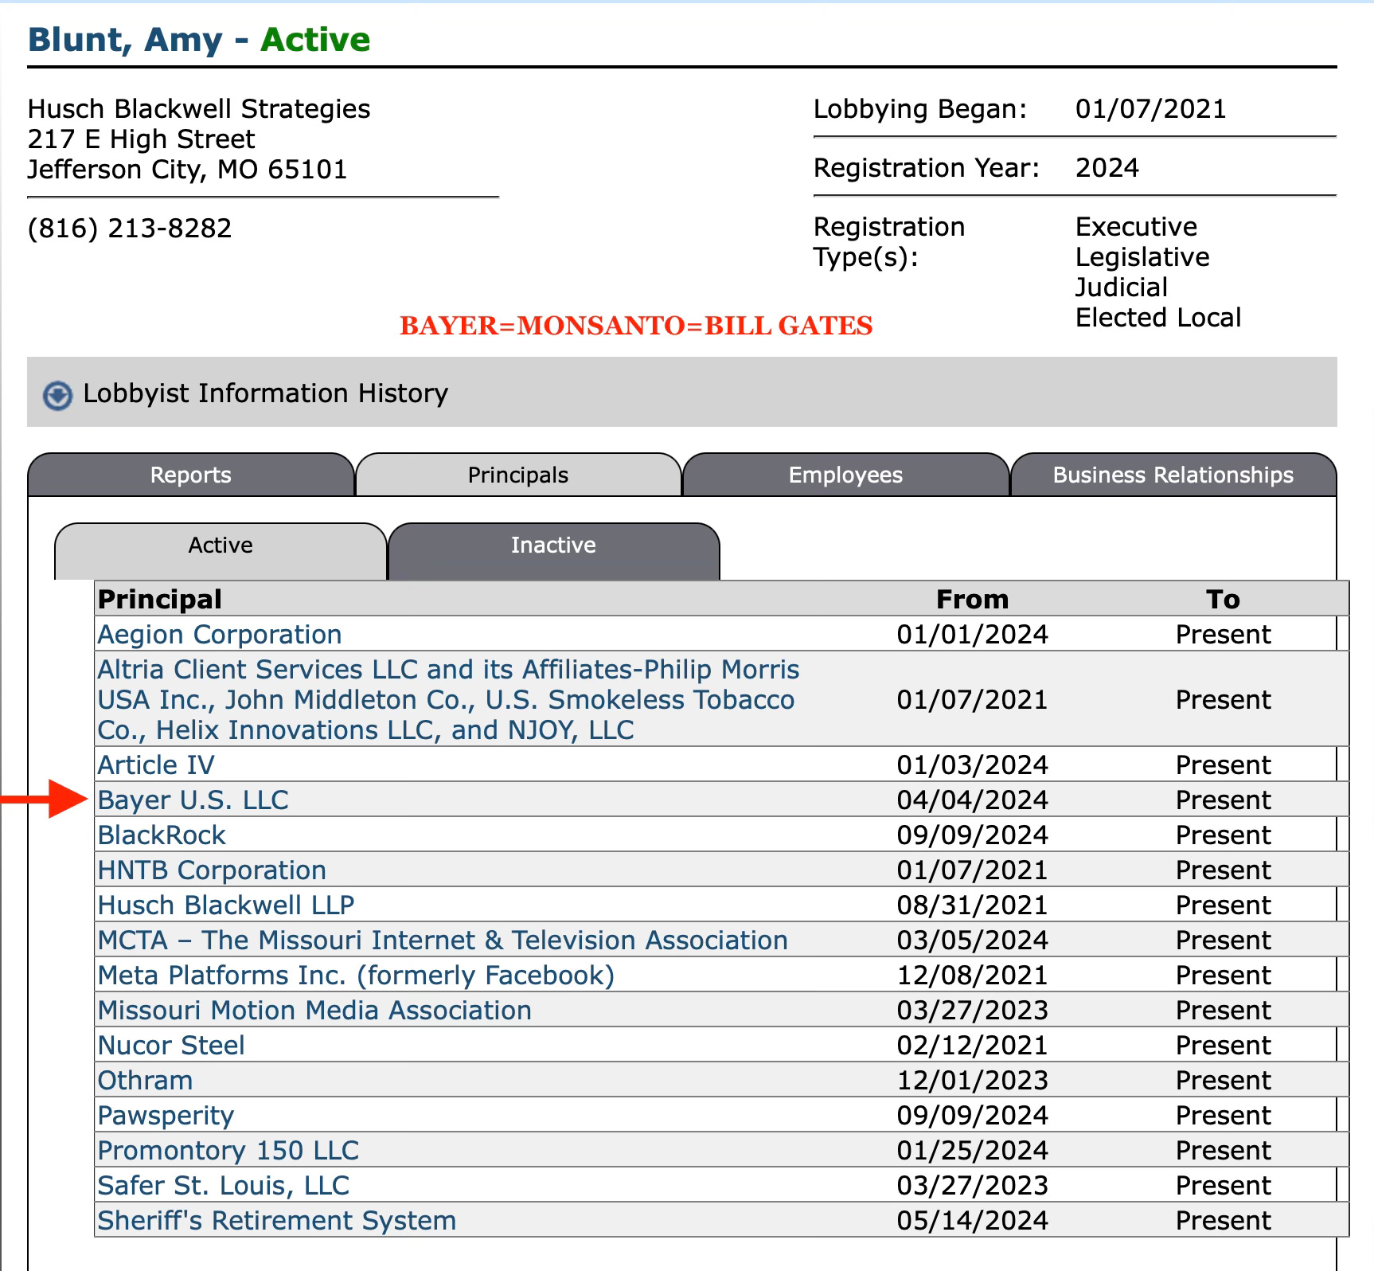Open the Othram principal link
1374x1271 pixels.
[145, 1081]
